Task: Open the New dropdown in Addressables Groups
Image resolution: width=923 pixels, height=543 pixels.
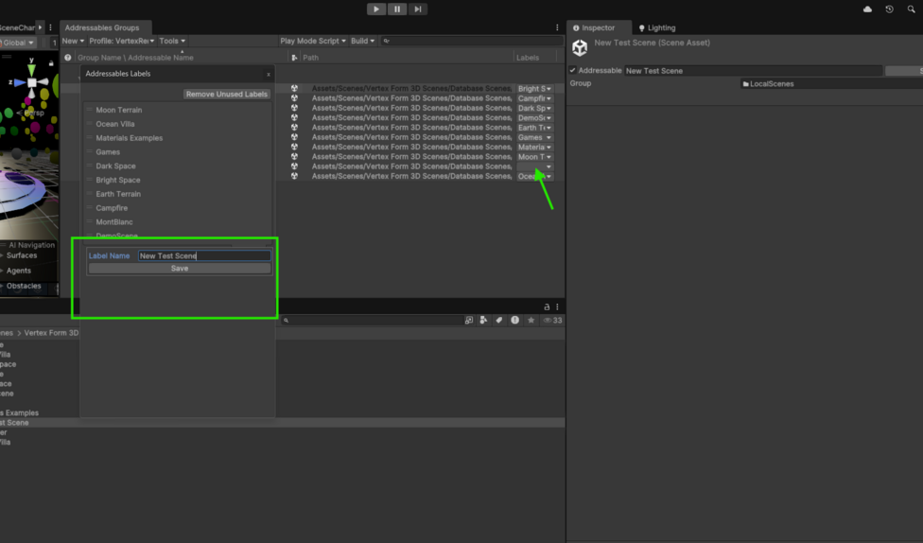Action: pyautogui.click(x=73, y=42)
